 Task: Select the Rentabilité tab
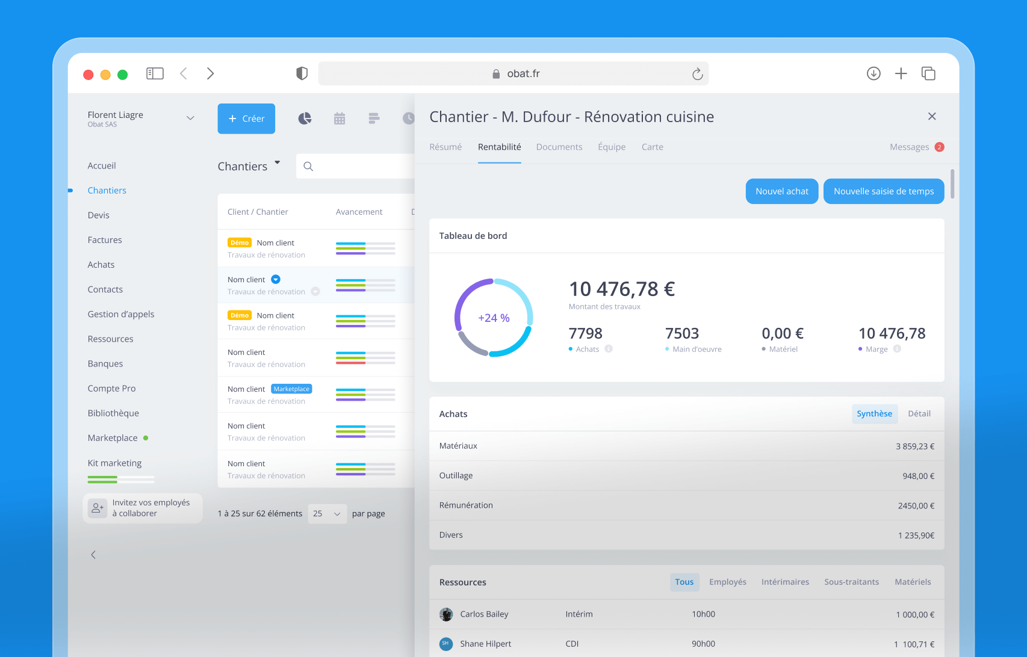[x=500, y=147]
